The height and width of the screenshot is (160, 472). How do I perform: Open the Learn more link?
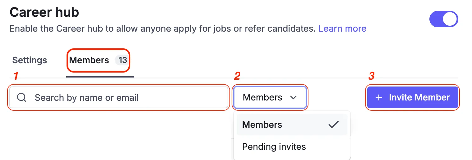click(342, 29)
